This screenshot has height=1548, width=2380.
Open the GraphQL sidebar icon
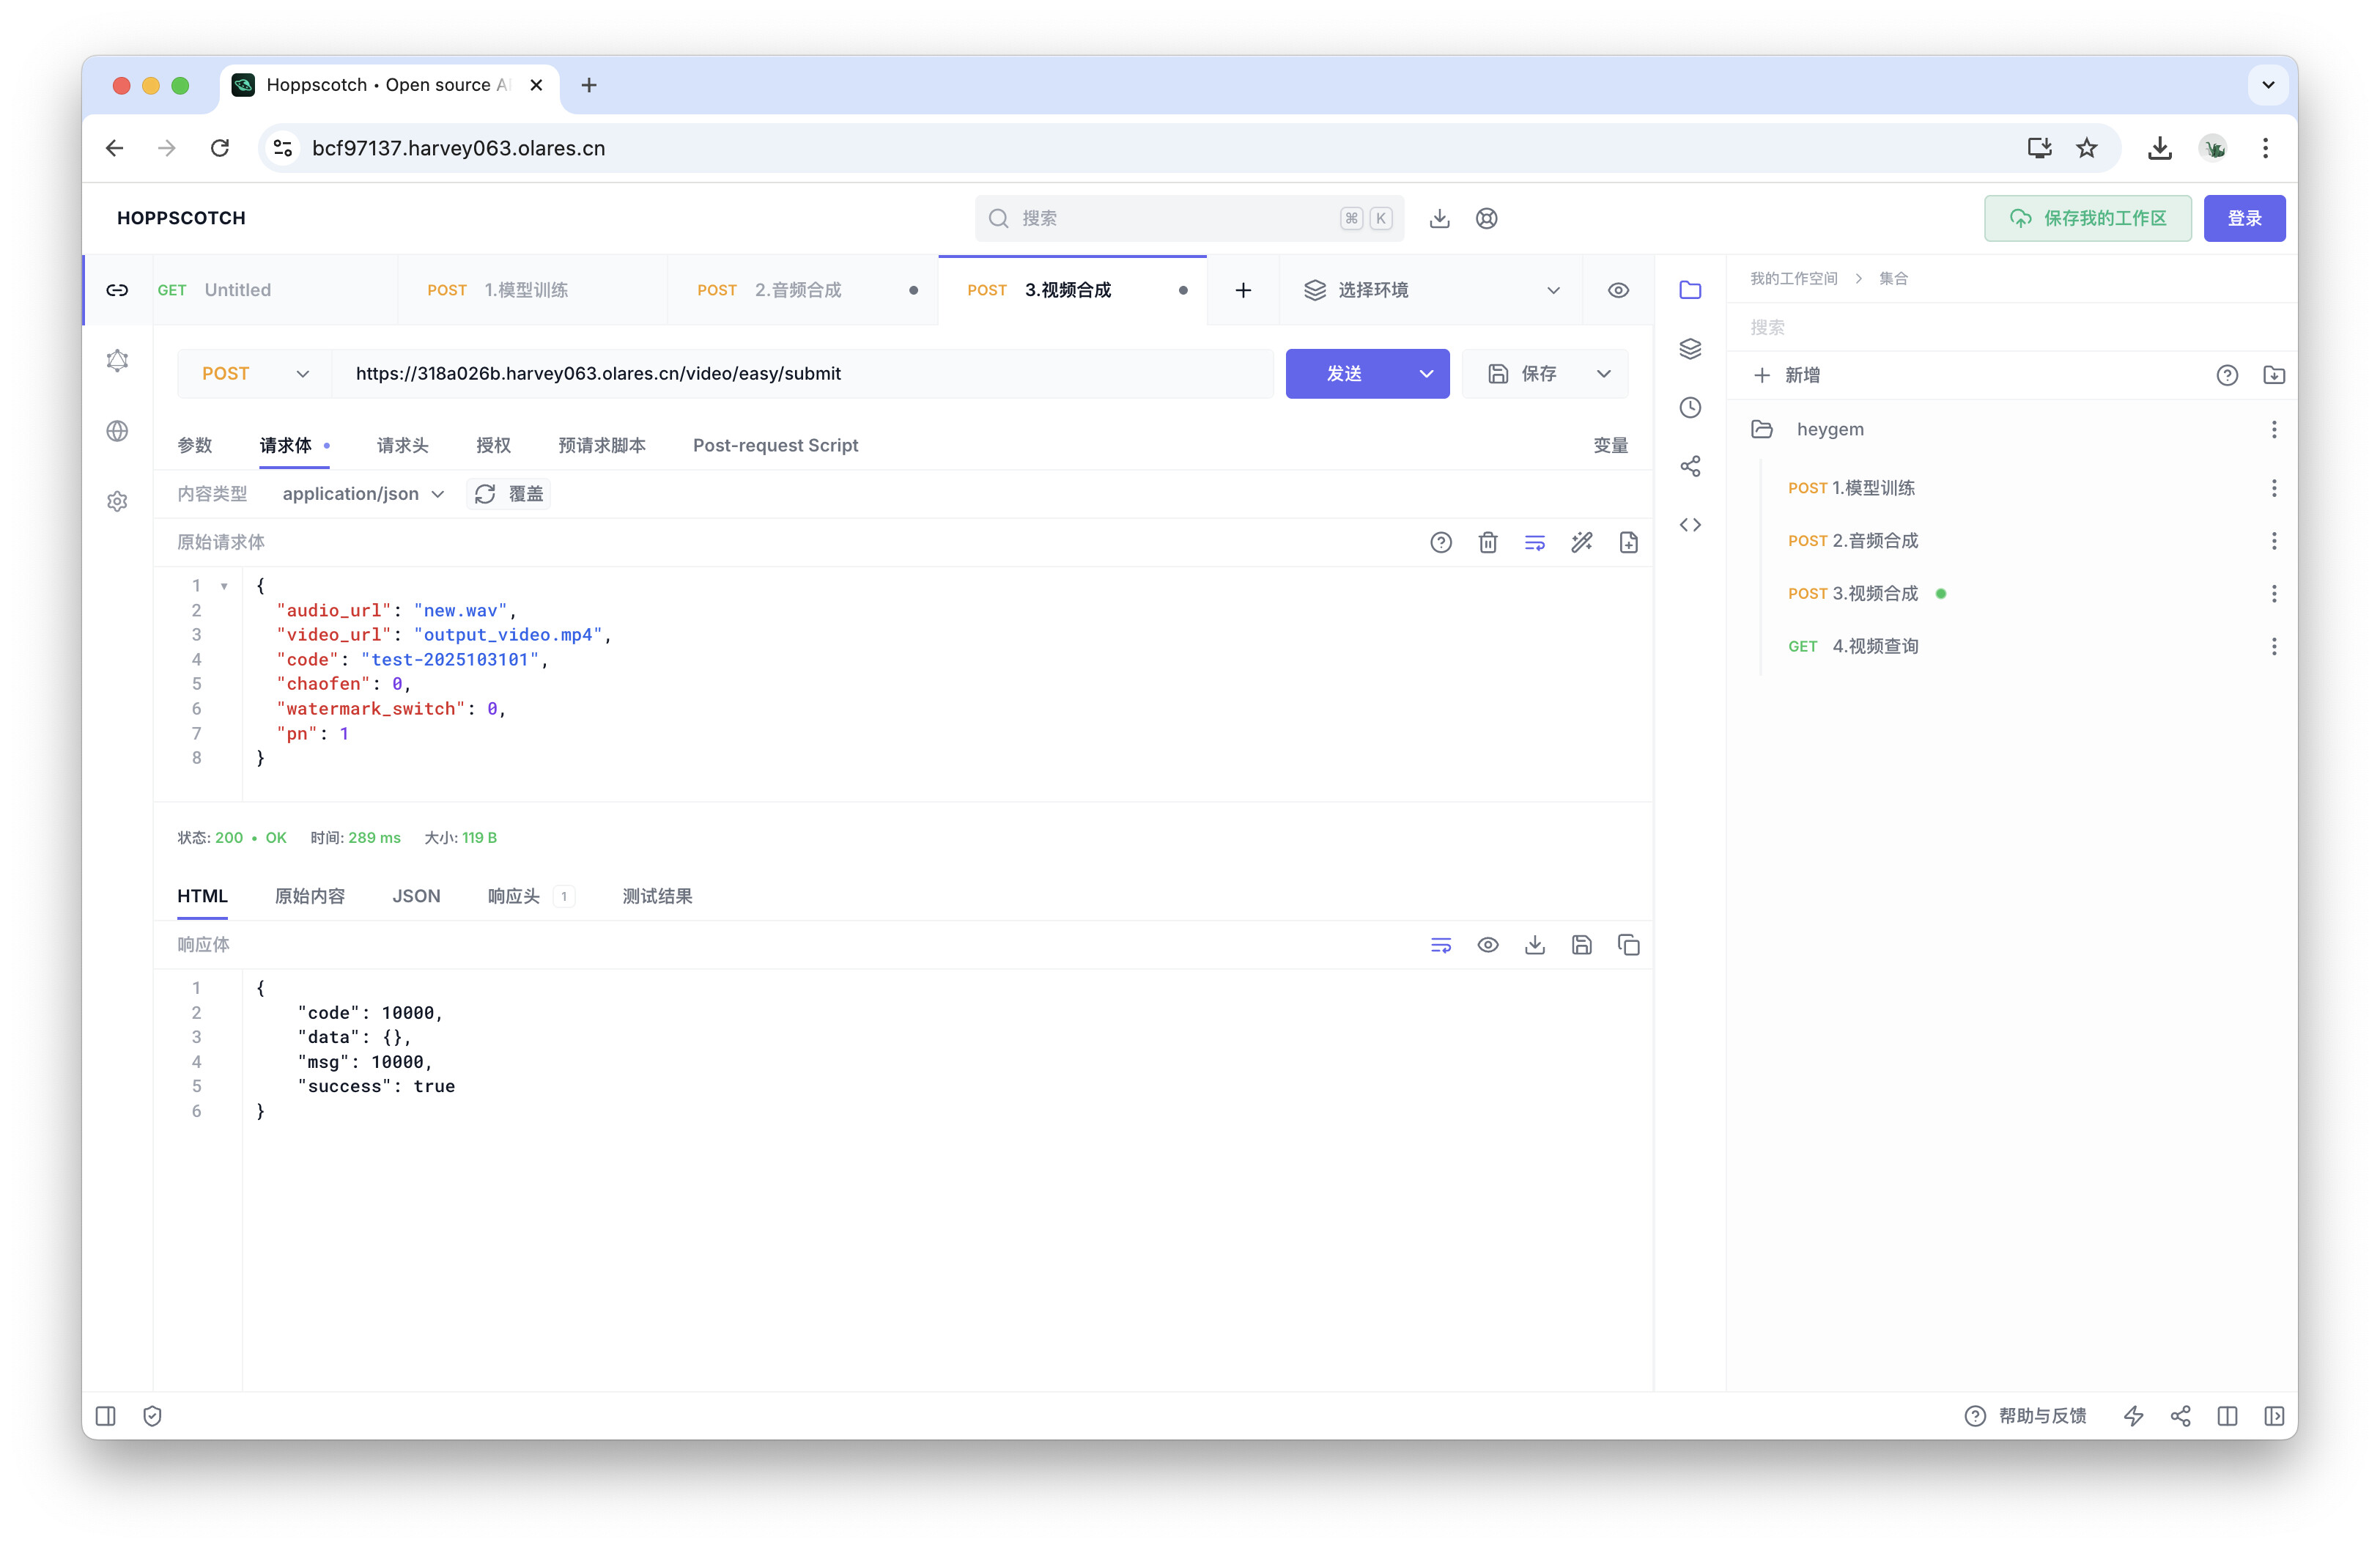click(x=117, y=360)
